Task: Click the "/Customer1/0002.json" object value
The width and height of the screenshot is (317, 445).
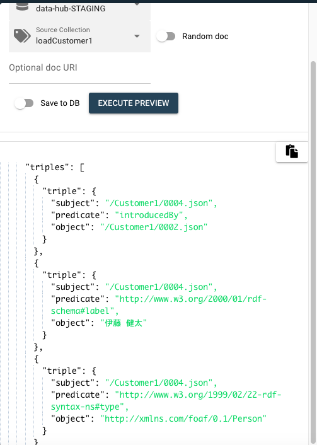Action: point(154,227)
